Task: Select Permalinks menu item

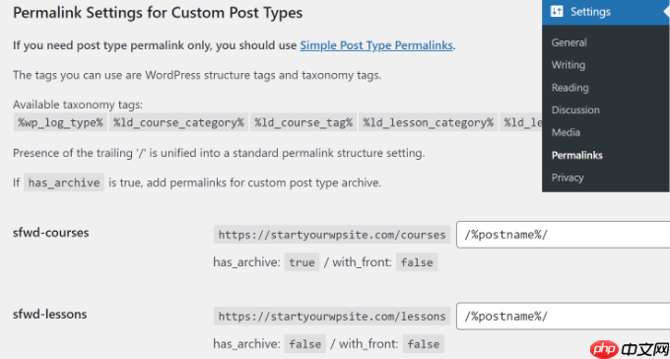Action: (576, 155)
